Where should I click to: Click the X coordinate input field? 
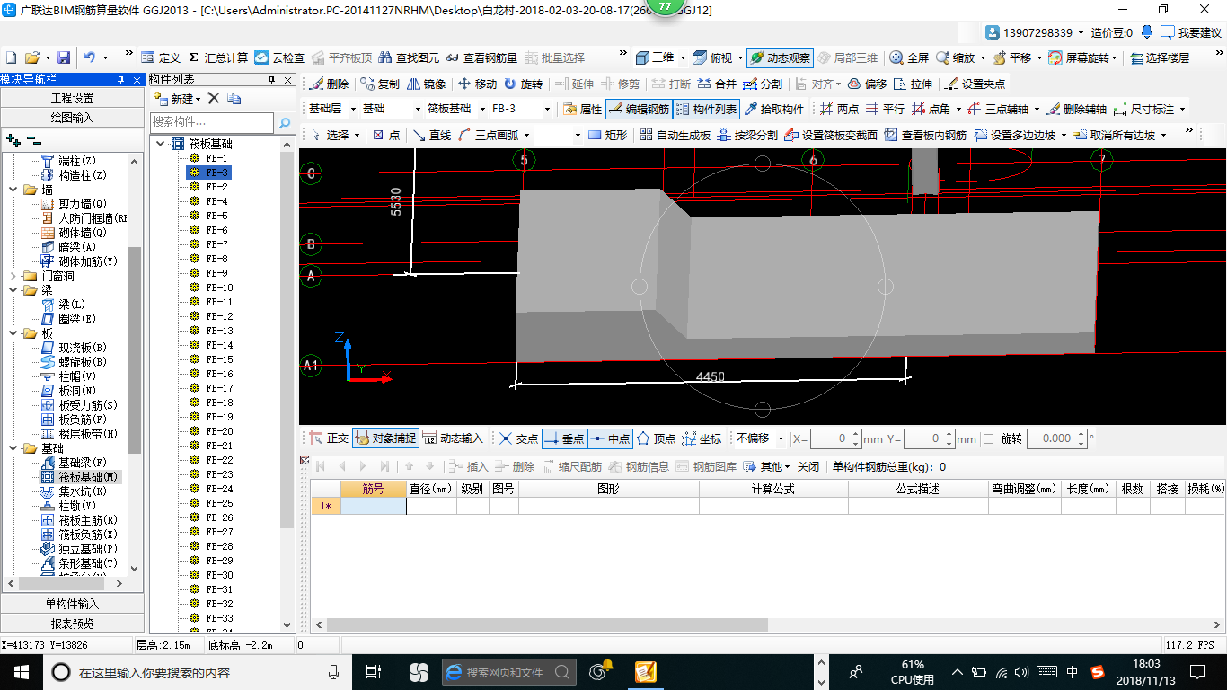pyautogui.click(x=836, y=438)
